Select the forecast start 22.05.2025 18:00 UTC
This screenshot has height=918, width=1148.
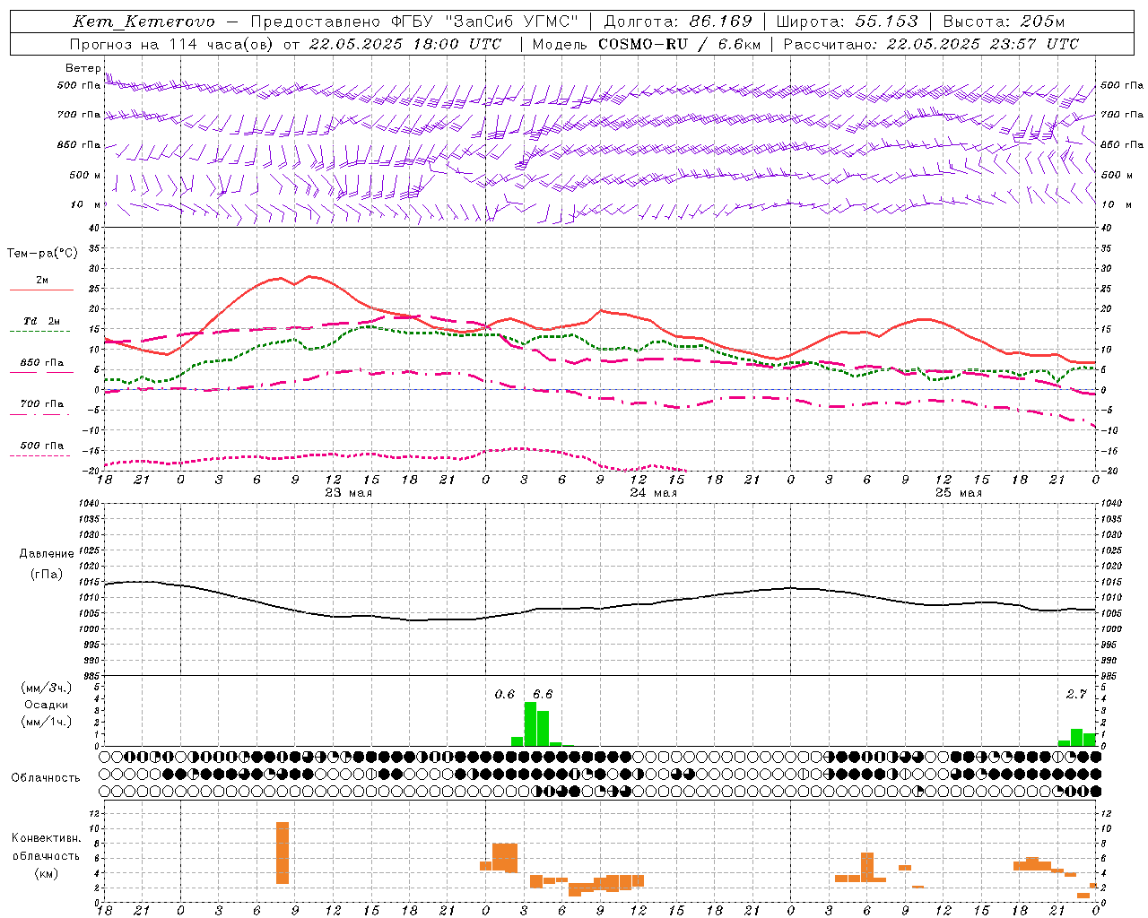pos(405,44)
